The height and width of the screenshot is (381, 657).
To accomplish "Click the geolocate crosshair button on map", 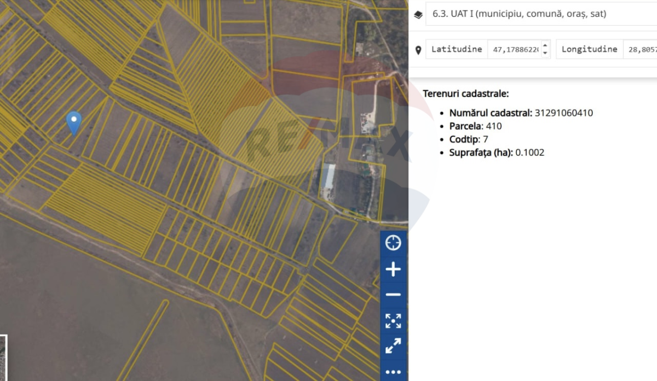I will pos(393,243).
